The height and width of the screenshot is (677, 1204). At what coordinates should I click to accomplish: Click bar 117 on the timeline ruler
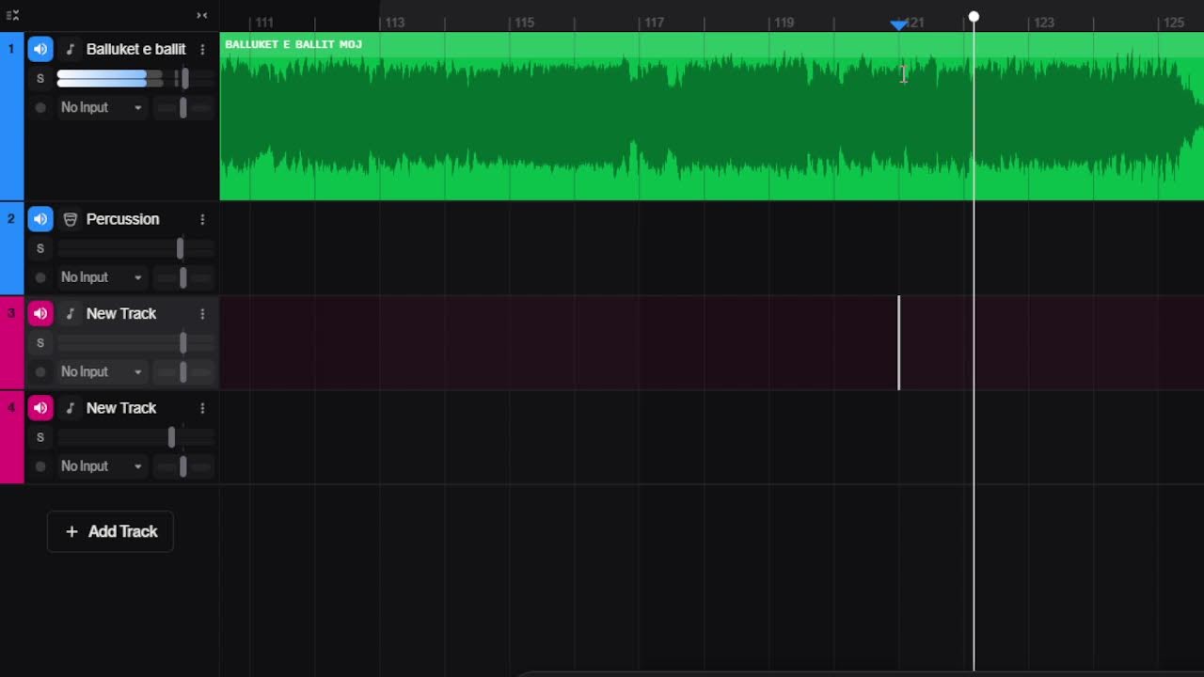[x=655, y=23]
